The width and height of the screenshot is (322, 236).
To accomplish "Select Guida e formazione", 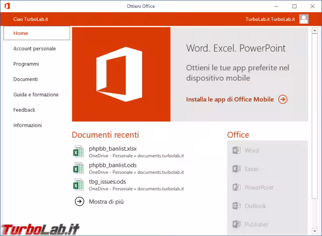I will [x=36, y=94].
